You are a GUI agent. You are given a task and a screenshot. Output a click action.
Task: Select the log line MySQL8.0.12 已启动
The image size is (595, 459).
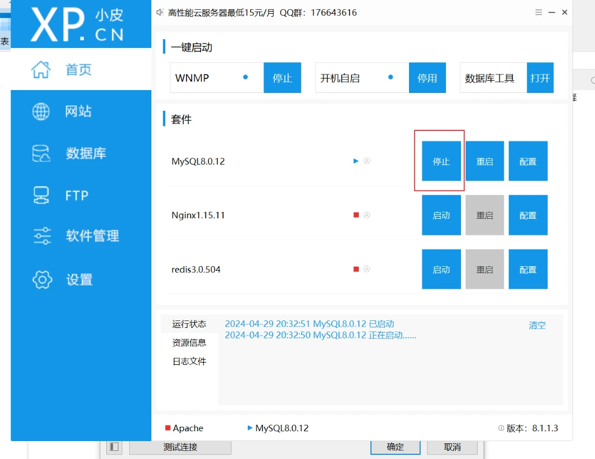[310, 323]
